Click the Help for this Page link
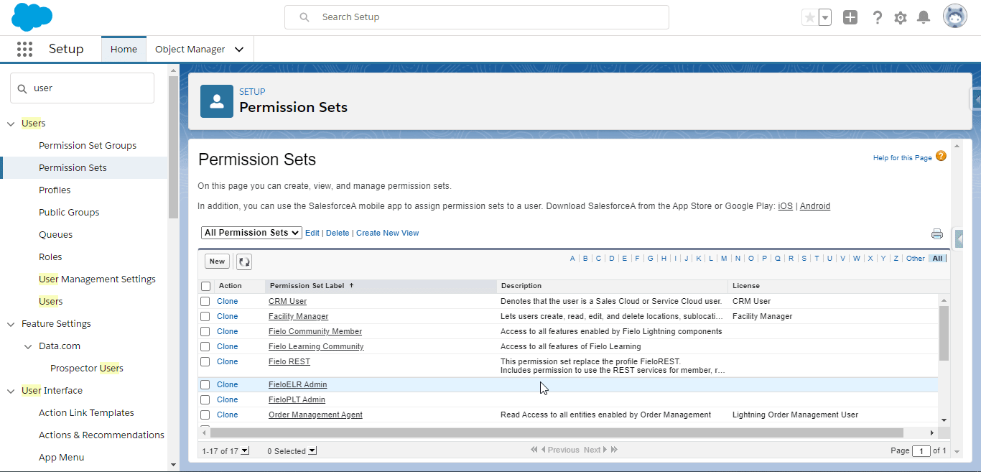This screenshot has height=472, width=981. pyautogui.click(x=902, y=158)
